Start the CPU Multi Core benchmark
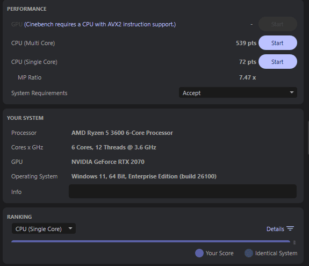This screenshot has width=309, height=266. [x=278, y=43]
